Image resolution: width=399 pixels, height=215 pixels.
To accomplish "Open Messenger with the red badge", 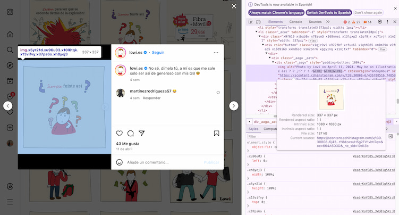I will click(x=11, y=96).
